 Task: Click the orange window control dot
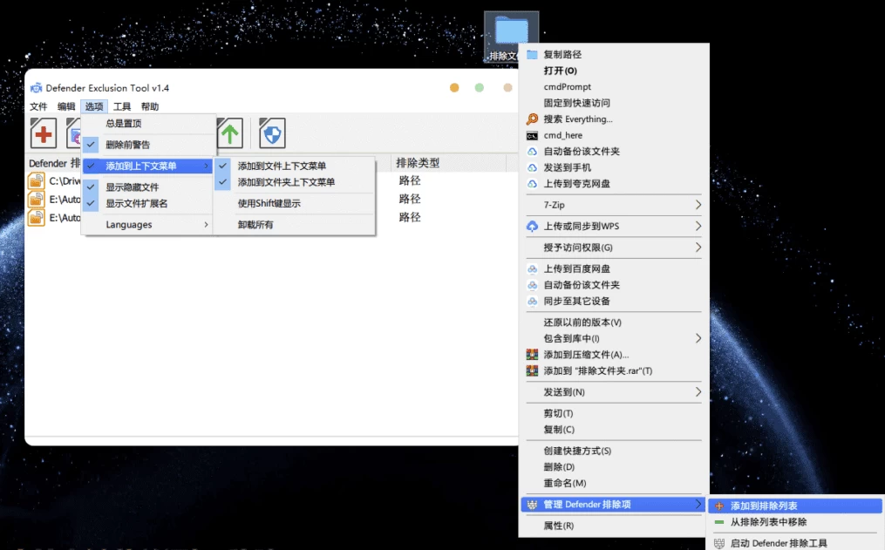coord(454,87)
